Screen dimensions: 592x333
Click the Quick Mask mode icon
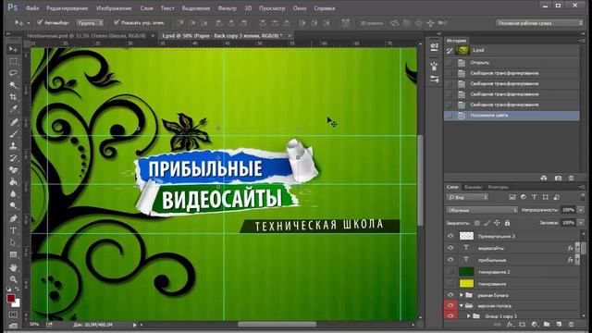point(13,314)
